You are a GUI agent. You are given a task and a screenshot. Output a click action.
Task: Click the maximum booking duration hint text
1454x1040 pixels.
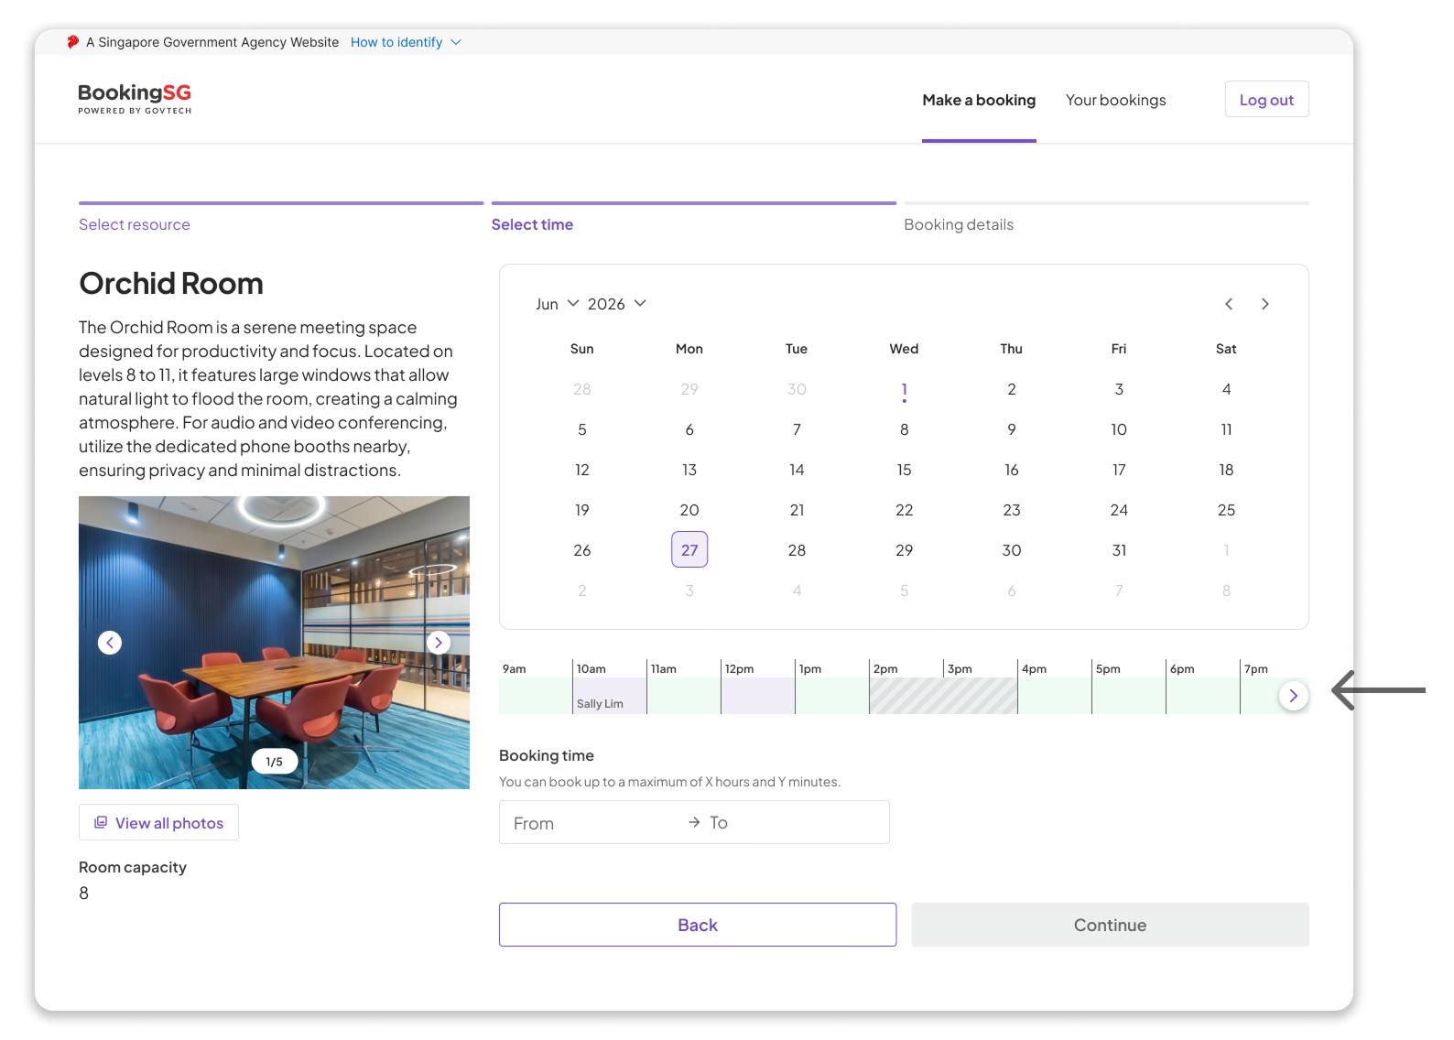(669, 782)
